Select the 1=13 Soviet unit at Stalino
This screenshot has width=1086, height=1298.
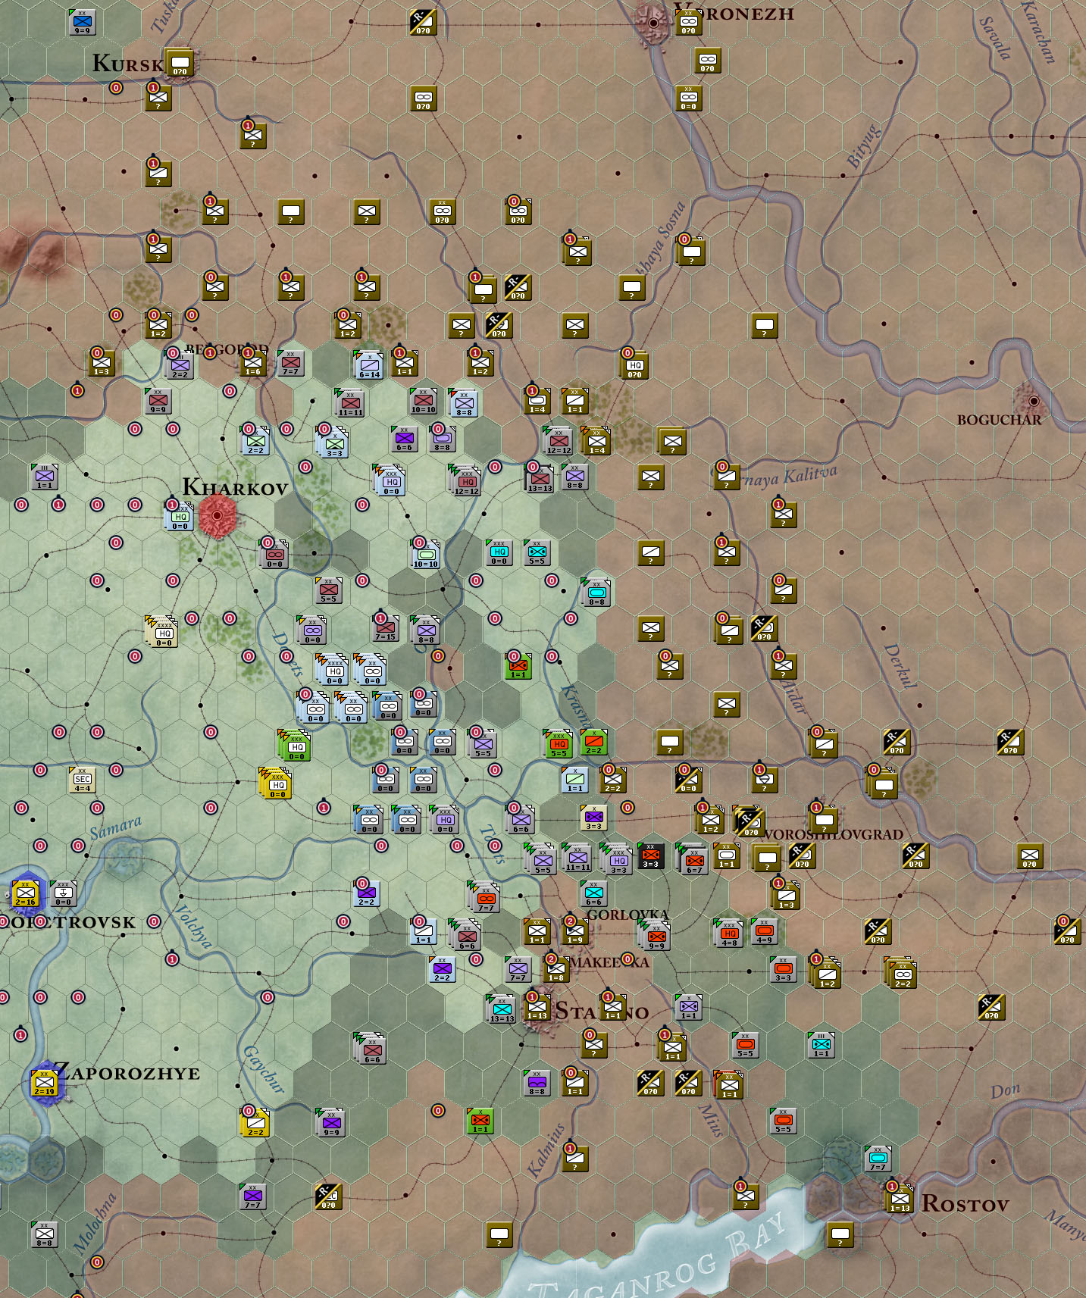coord(537,1008)
